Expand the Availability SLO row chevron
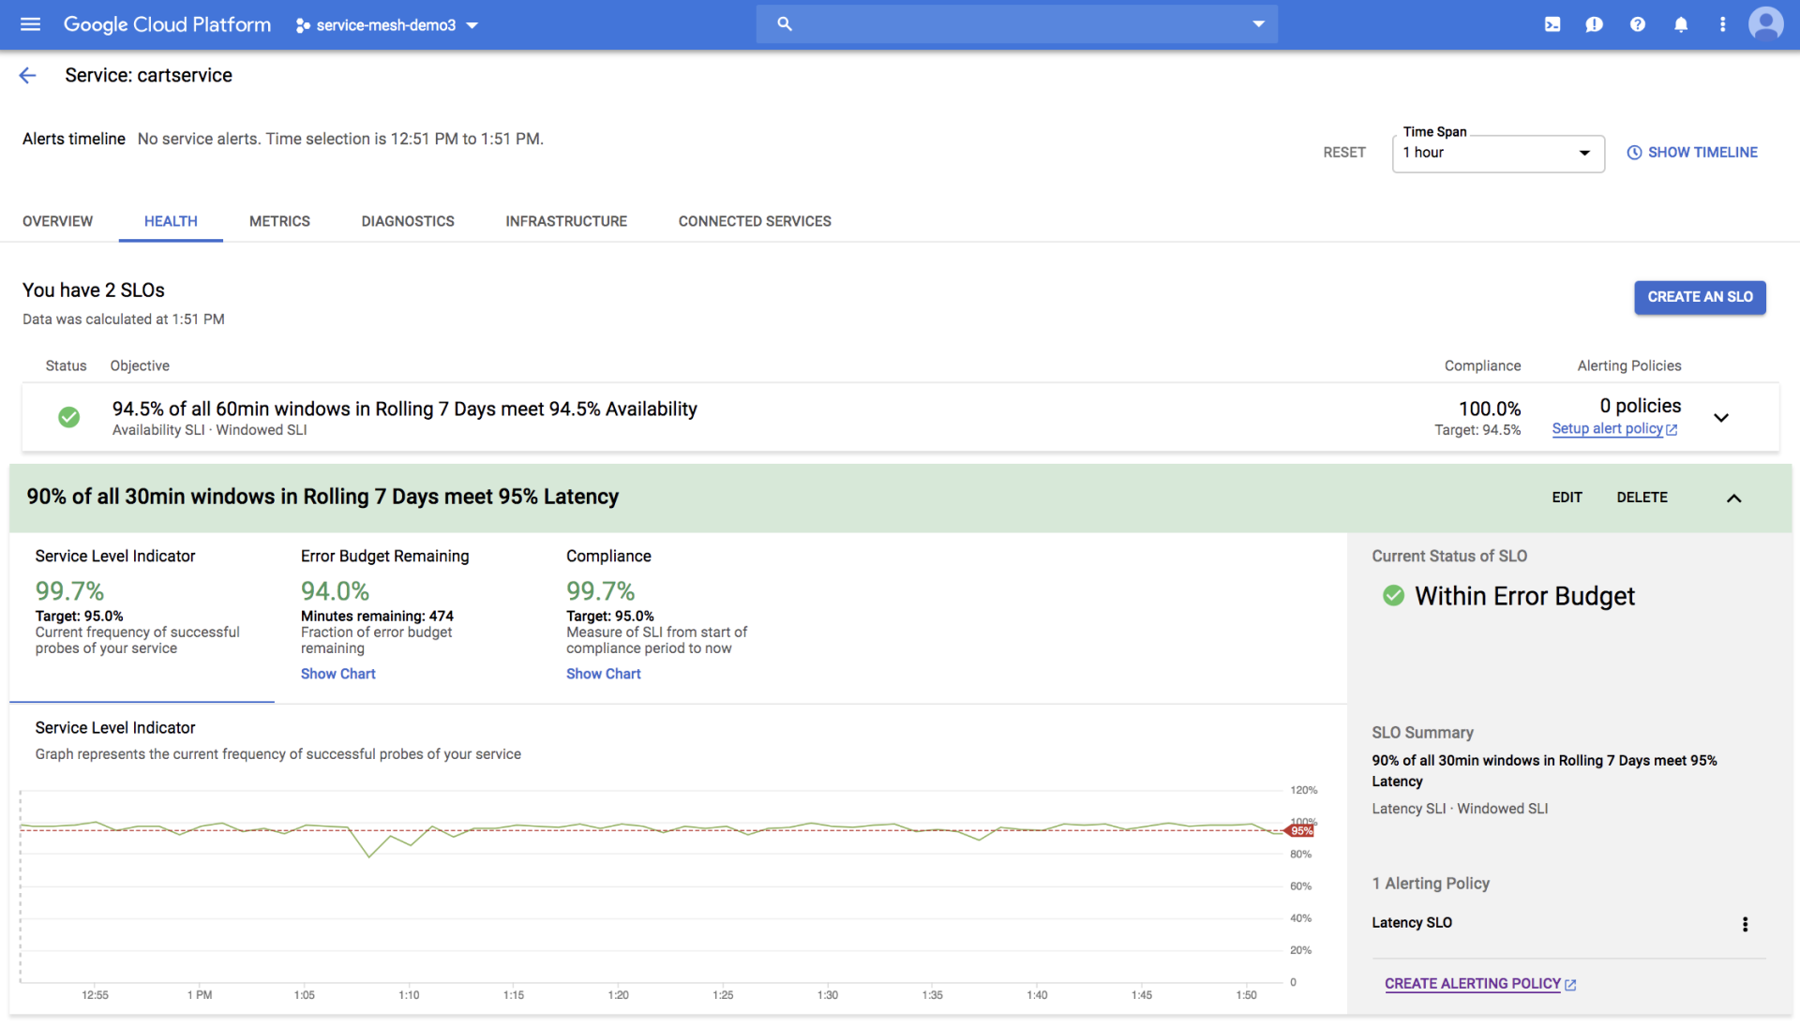Screen dimensions: 1800x1027 (1721, 417)
